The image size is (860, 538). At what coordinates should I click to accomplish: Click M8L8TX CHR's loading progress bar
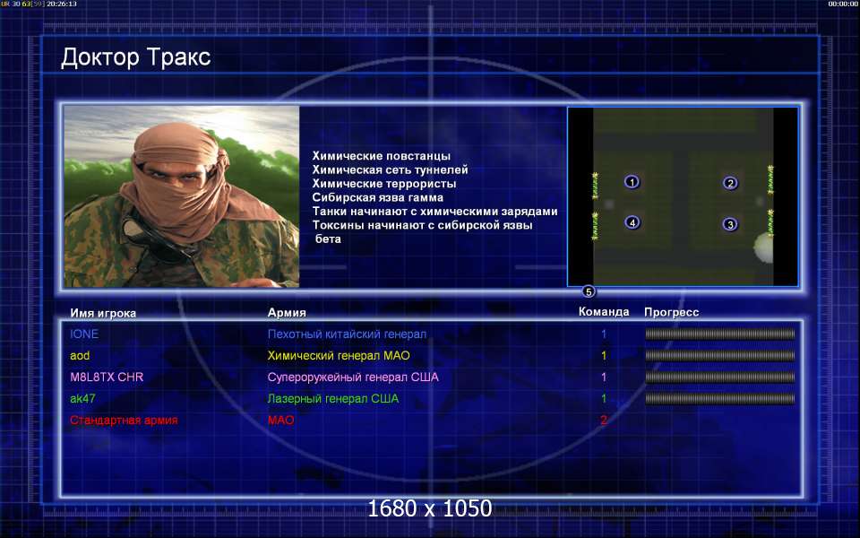(x=719, y=377)
